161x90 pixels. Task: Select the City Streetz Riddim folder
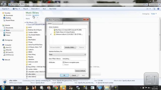(34, 35)
